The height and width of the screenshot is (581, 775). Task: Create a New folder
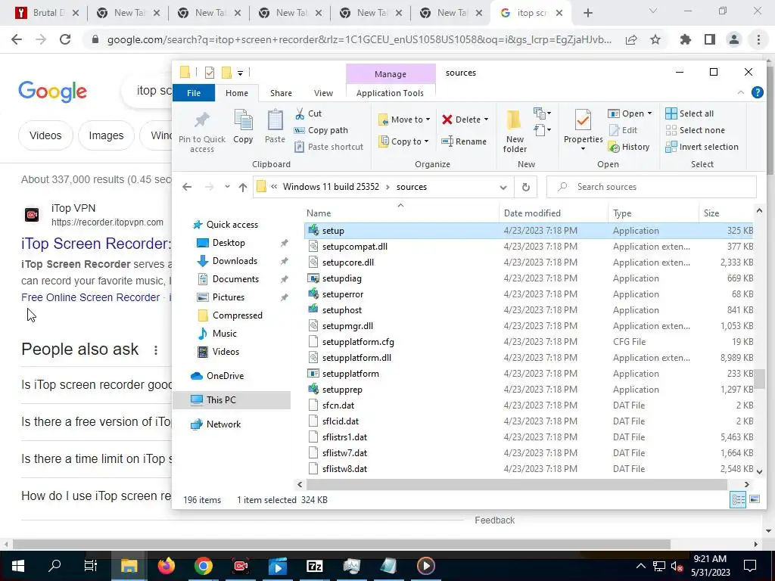pyautogui.click(x=515, y=132)
